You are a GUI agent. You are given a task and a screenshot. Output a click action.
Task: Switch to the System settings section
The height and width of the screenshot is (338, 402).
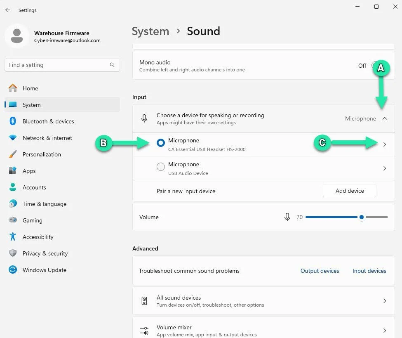tap(32, 104)
